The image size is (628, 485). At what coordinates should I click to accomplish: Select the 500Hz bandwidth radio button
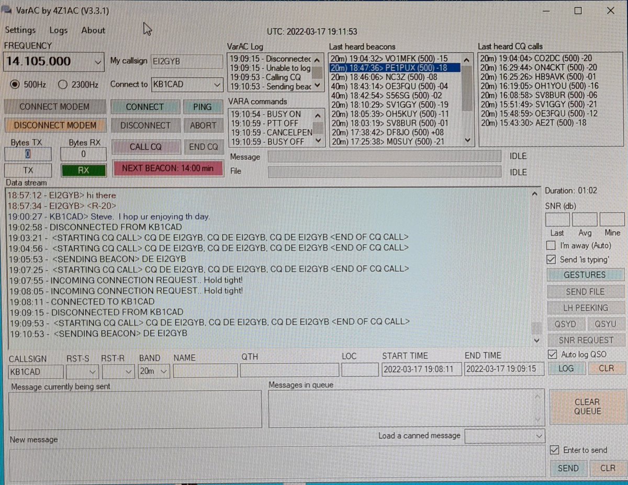coord(15,84)
